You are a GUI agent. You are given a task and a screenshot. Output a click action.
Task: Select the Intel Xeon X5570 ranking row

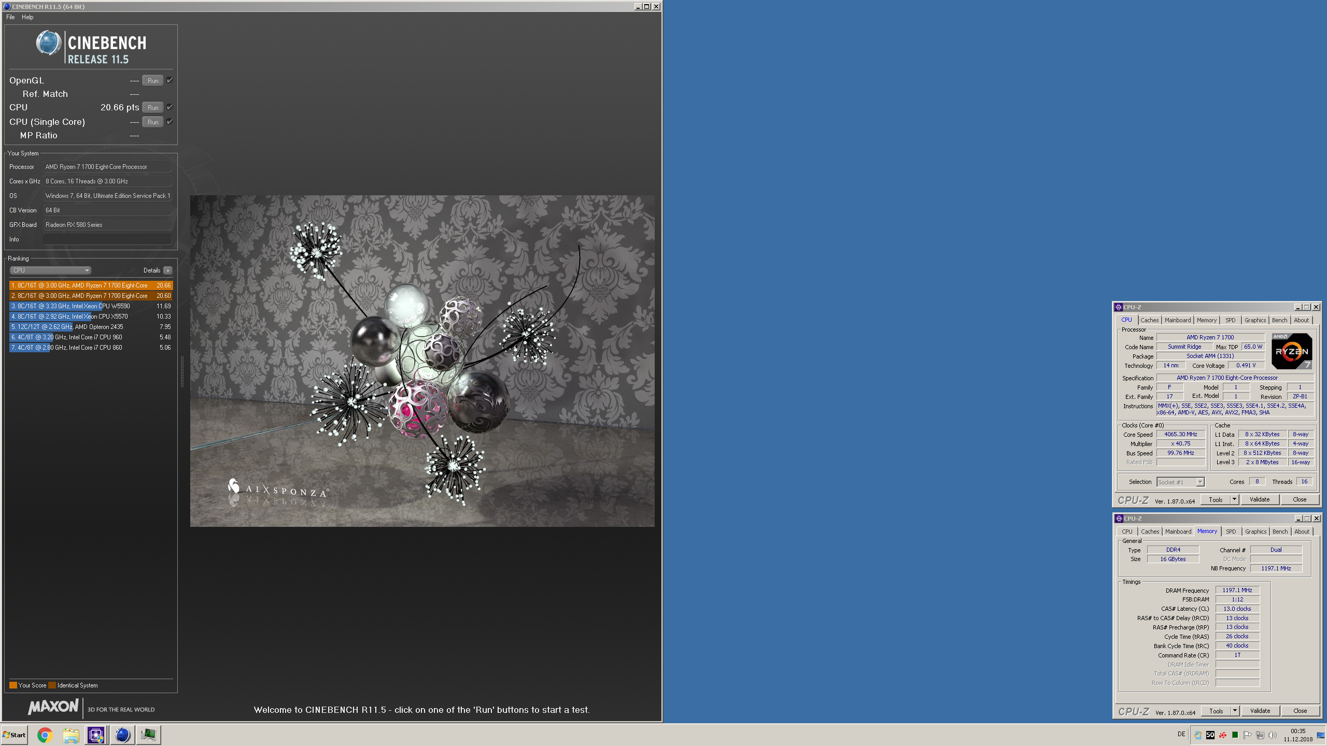91,317
